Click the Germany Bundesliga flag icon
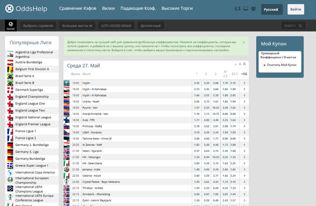Image resolution: width=316 pixels, height=206 pixels. tap(10, 159)
